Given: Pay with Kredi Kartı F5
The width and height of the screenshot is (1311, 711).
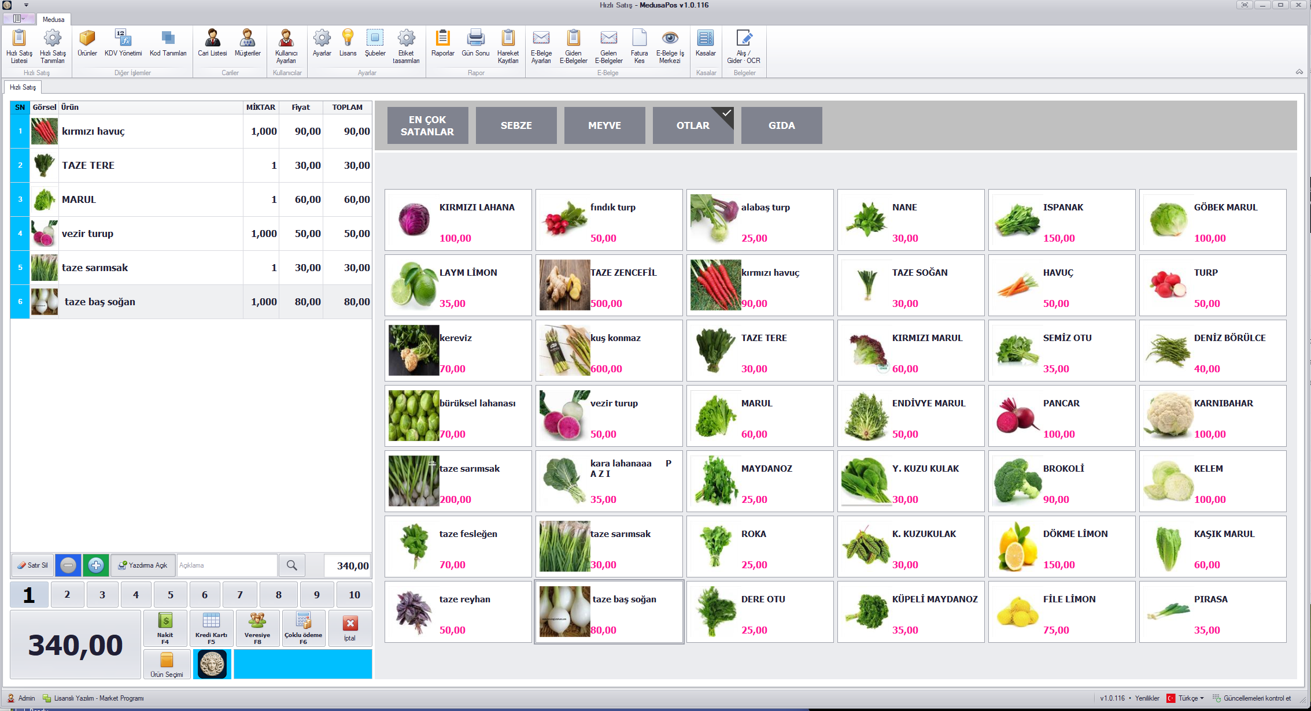Looking at the screenshot, I should pyautogui.click(x=211, y=628).
